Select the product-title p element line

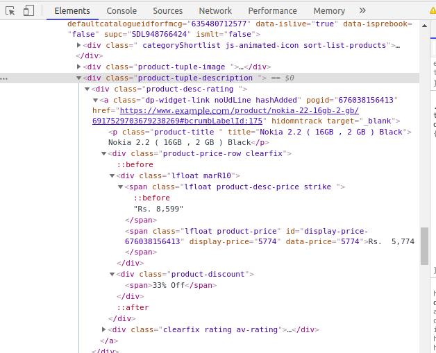coord(260,132)
